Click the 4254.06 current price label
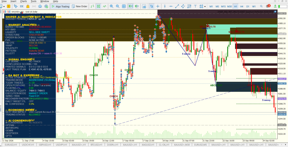Screen dimensions: 288x147 point(282,112)
